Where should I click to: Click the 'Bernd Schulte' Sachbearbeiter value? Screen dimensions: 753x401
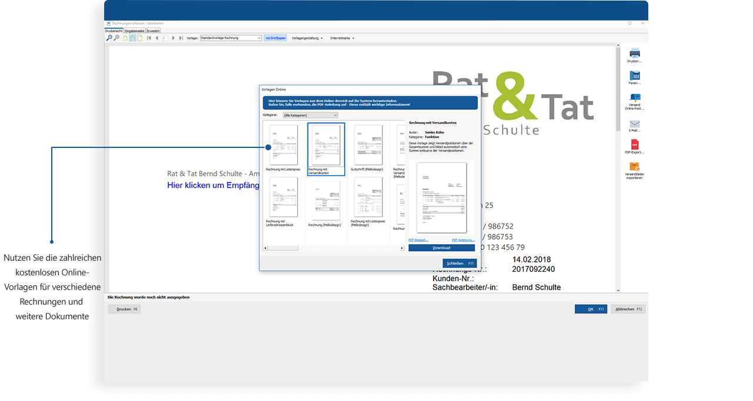[537, 287]
